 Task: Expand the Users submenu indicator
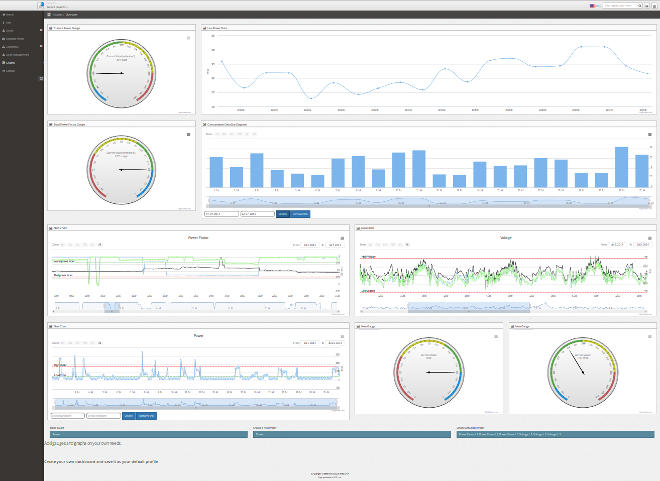tap(41, 30)
